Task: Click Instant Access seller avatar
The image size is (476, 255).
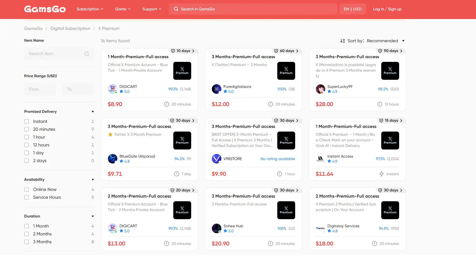Action: click(x=320, y=159)
